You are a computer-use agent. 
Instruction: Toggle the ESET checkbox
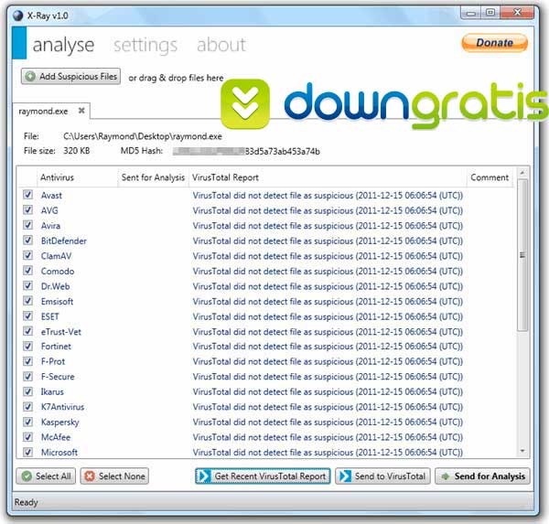[x=28, y=315]
